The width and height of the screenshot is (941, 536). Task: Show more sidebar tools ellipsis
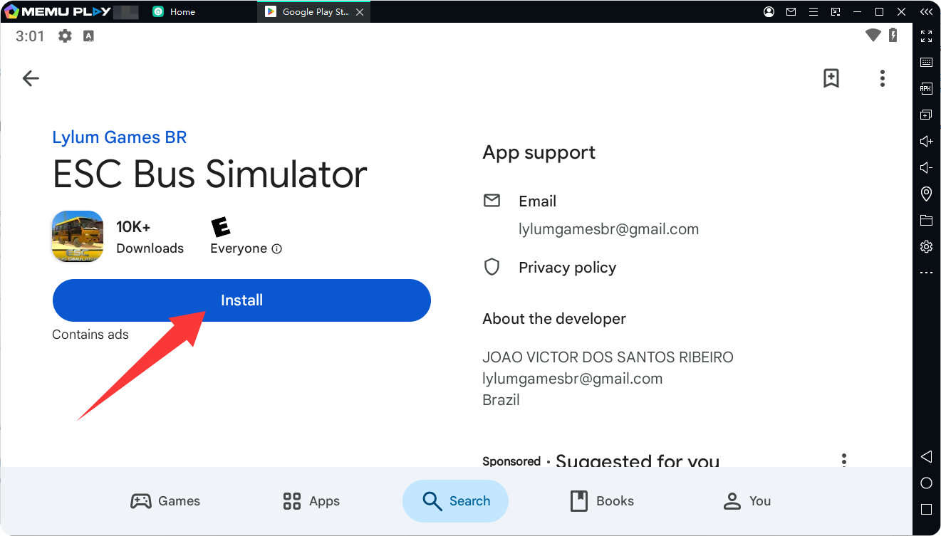926,273
